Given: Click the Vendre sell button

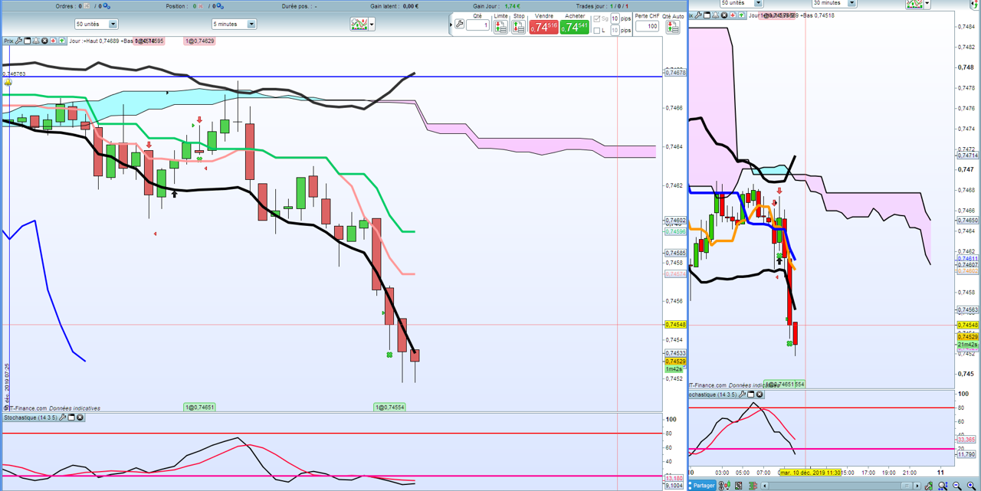Looking at the screenshot, I should (543, 27).
